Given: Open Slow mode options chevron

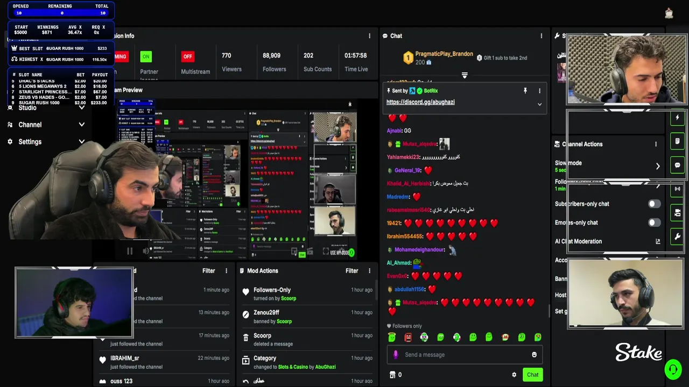Looking at the screenshot, I should (658, 166).
